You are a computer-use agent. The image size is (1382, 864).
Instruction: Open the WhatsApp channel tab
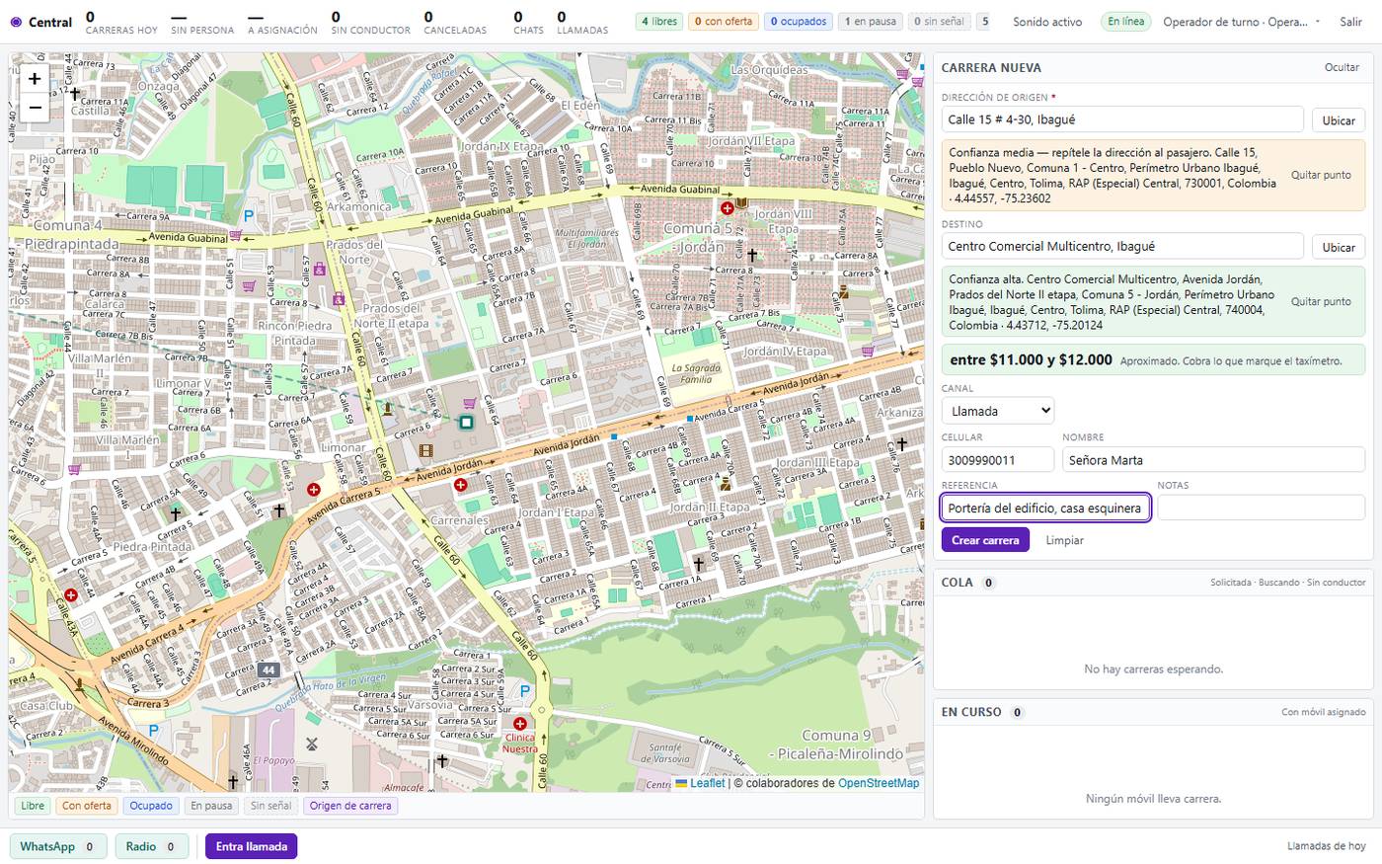pyautogui.click(x=58, y=846)
